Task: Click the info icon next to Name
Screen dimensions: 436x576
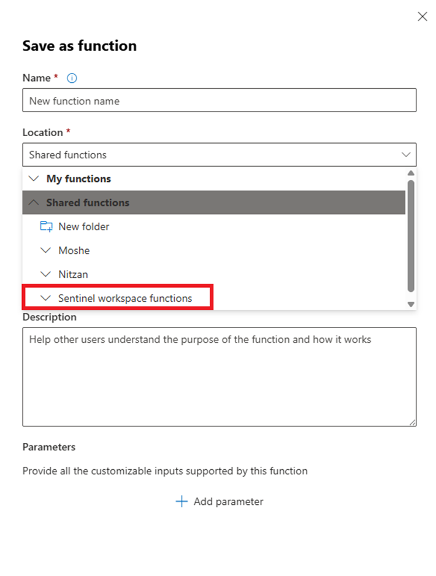Action: tap(72, 78)
